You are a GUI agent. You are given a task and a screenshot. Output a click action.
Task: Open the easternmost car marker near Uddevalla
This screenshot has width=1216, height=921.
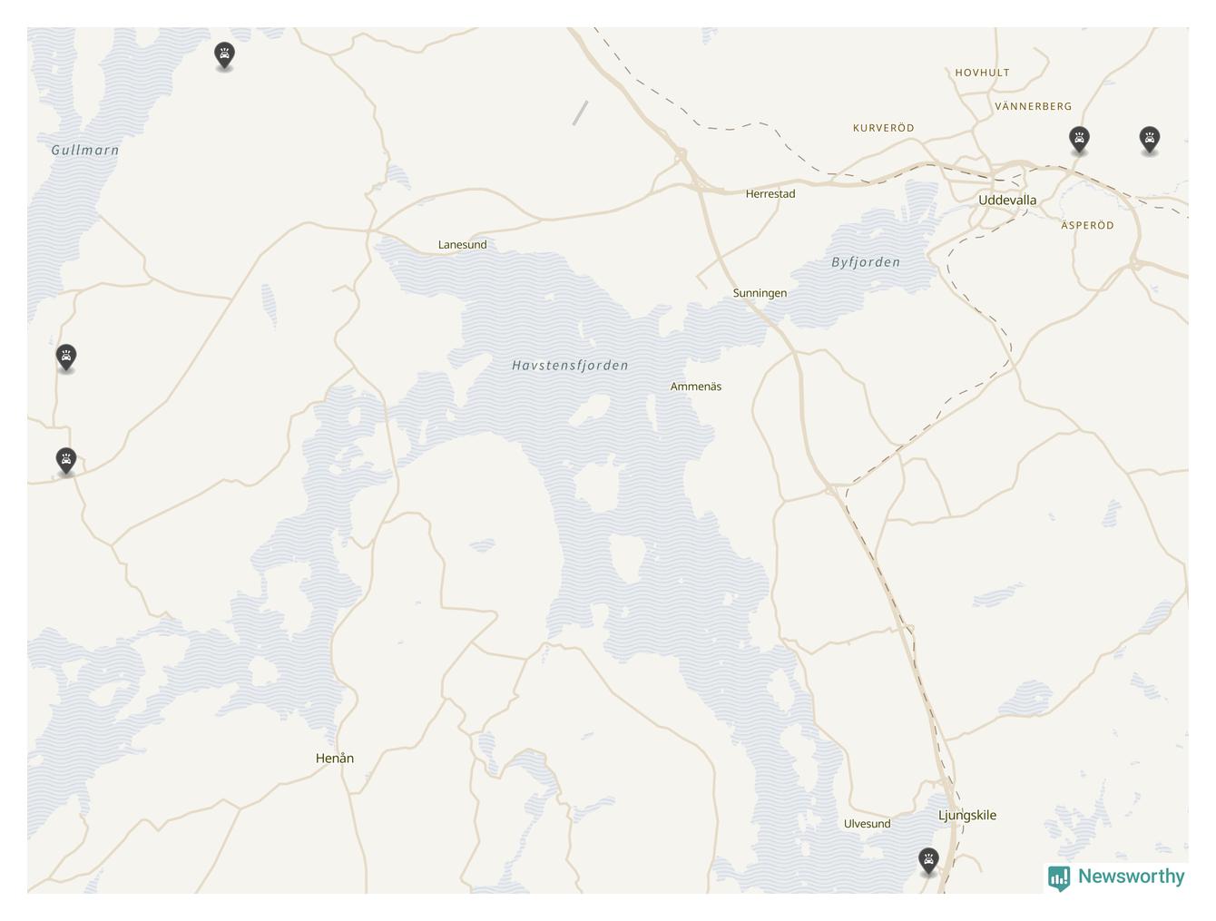1150,140
